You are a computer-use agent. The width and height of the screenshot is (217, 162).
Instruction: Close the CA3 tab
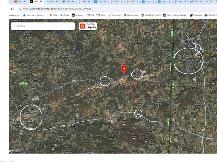pos(137,1)
